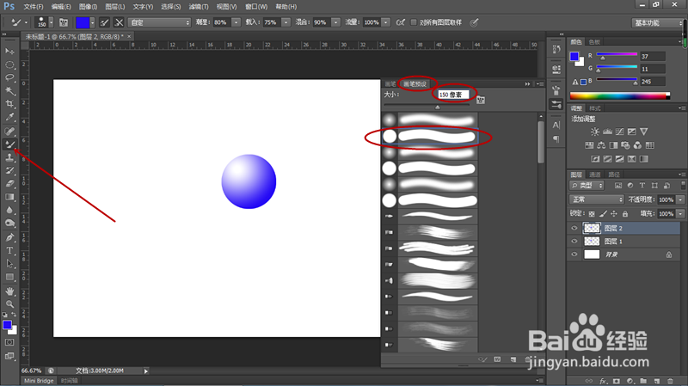Select the Zoom tool

[9, 304]
